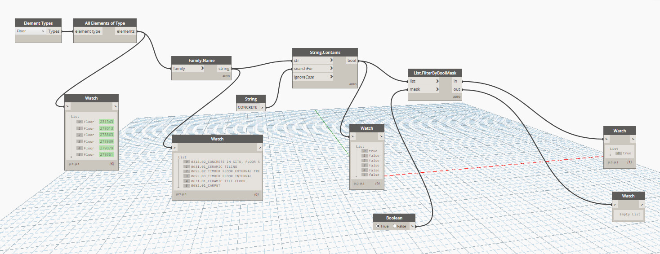This screenshot has height=254, width=660.
Task: Click the 'elements' output port
Action: tap(125, 31)
